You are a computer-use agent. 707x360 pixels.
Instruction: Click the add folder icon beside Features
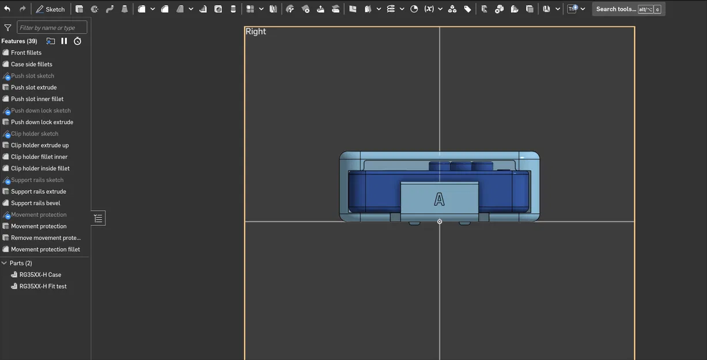point(51,41)
